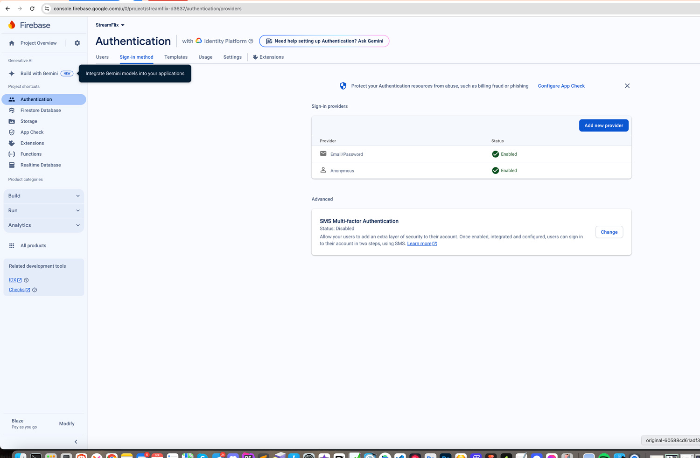Click Ask Gemini help button
Image resolution: width=700 pixels, height=458 pixels.
pyautogui.click(x=324, y=41)
